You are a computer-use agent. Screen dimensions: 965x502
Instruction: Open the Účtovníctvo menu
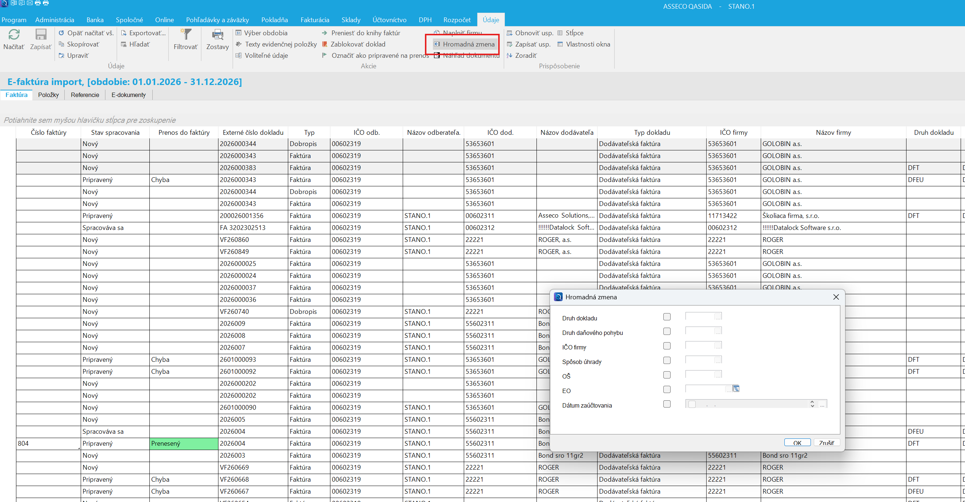[390, 20]
